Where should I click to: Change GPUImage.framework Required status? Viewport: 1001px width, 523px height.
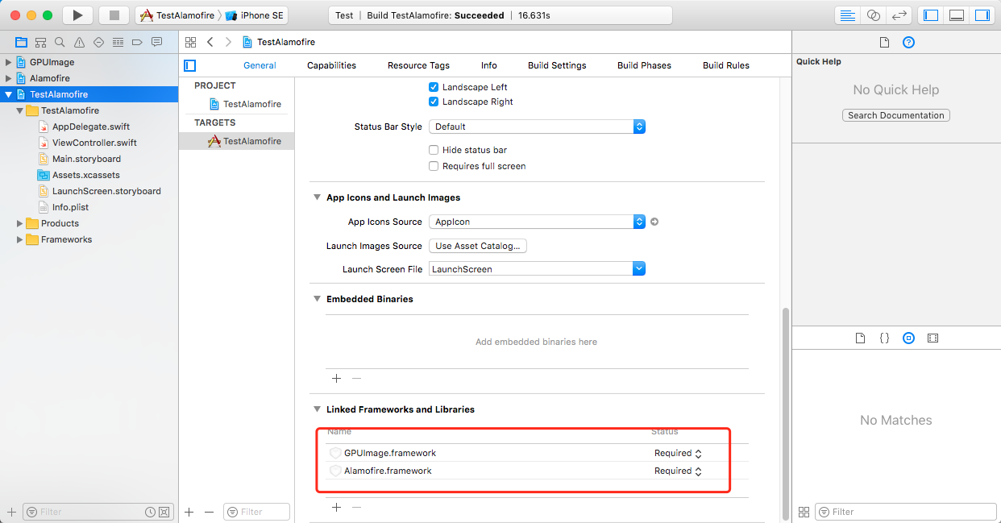pos(678,453)
